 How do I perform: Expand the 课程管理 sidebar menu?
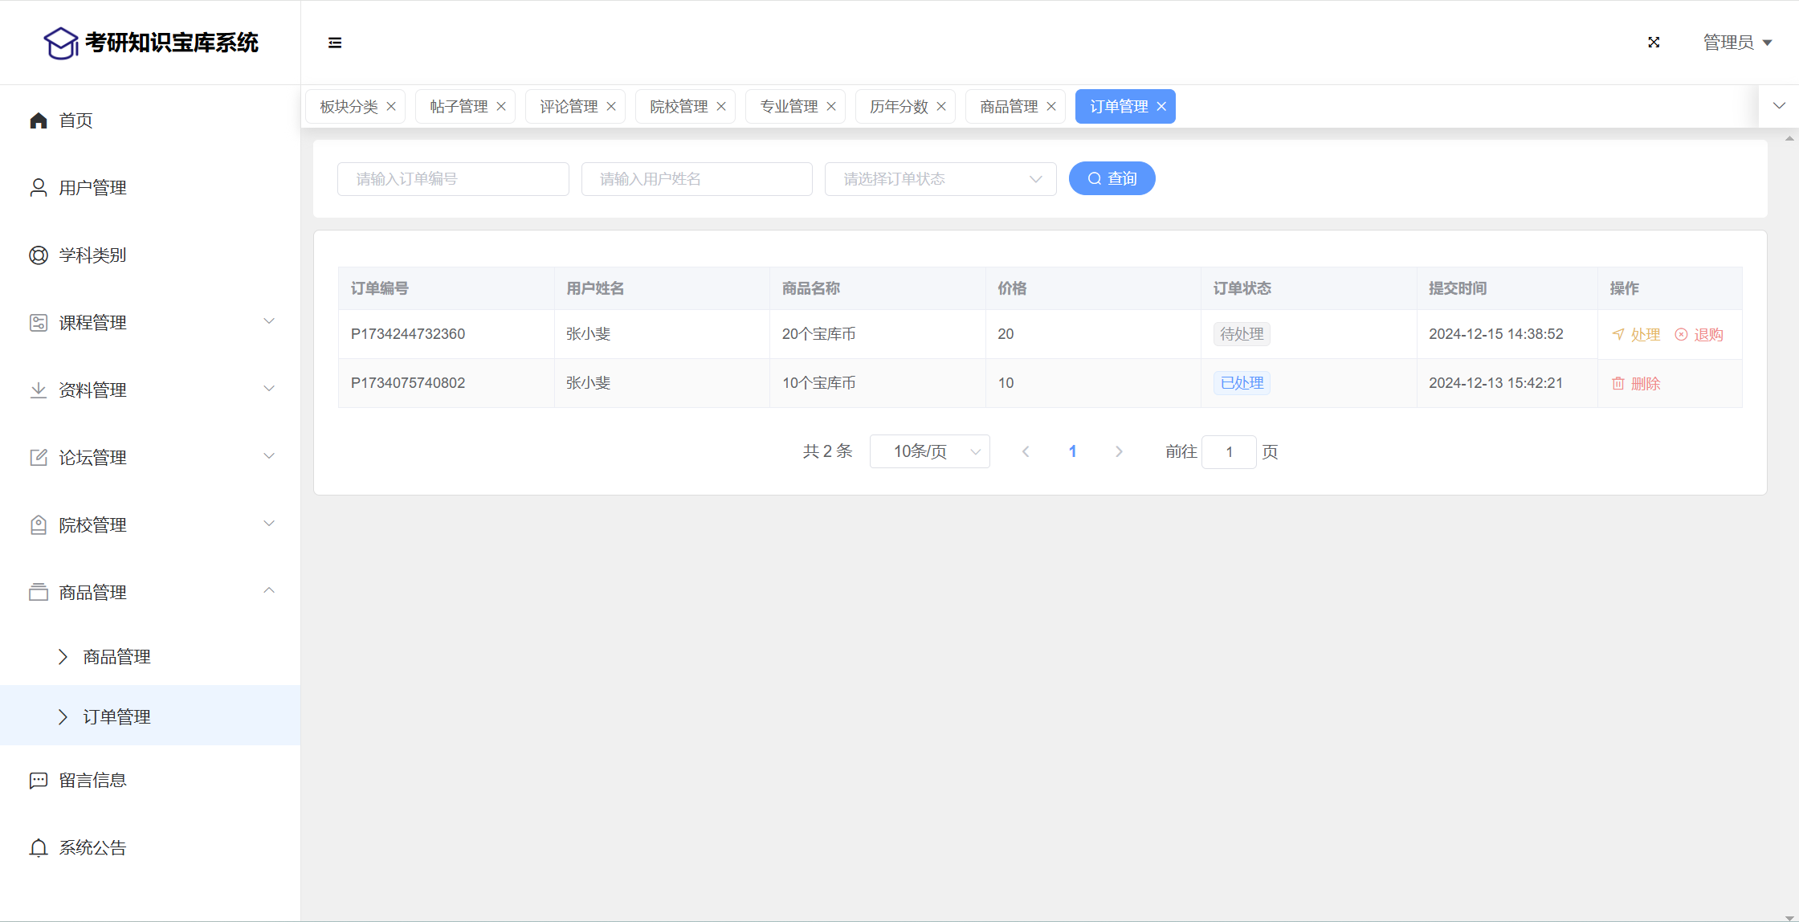150,323
